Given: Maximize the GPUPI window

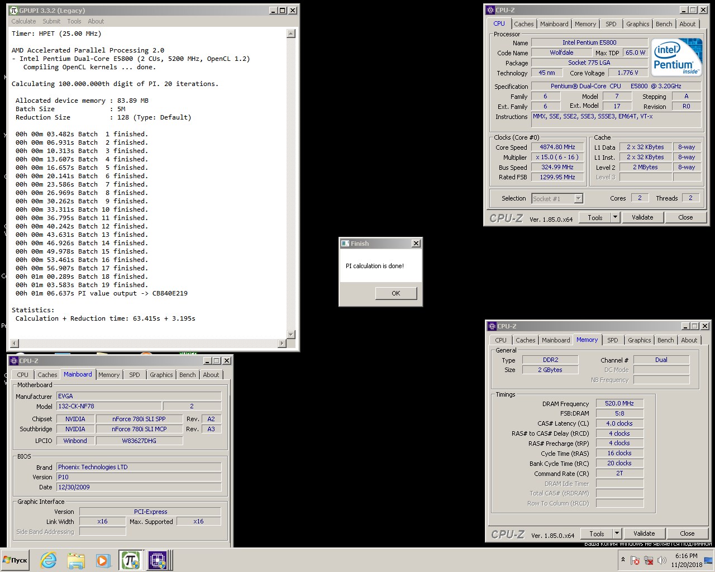Looking at the screenshot, I should click(283, 10).
